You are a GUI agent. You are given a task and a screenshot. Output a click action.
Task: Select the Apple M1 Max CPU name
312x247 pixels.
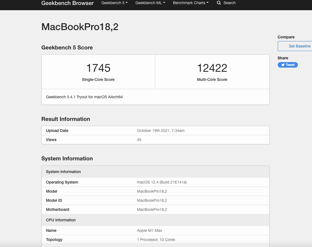point(150,230)
